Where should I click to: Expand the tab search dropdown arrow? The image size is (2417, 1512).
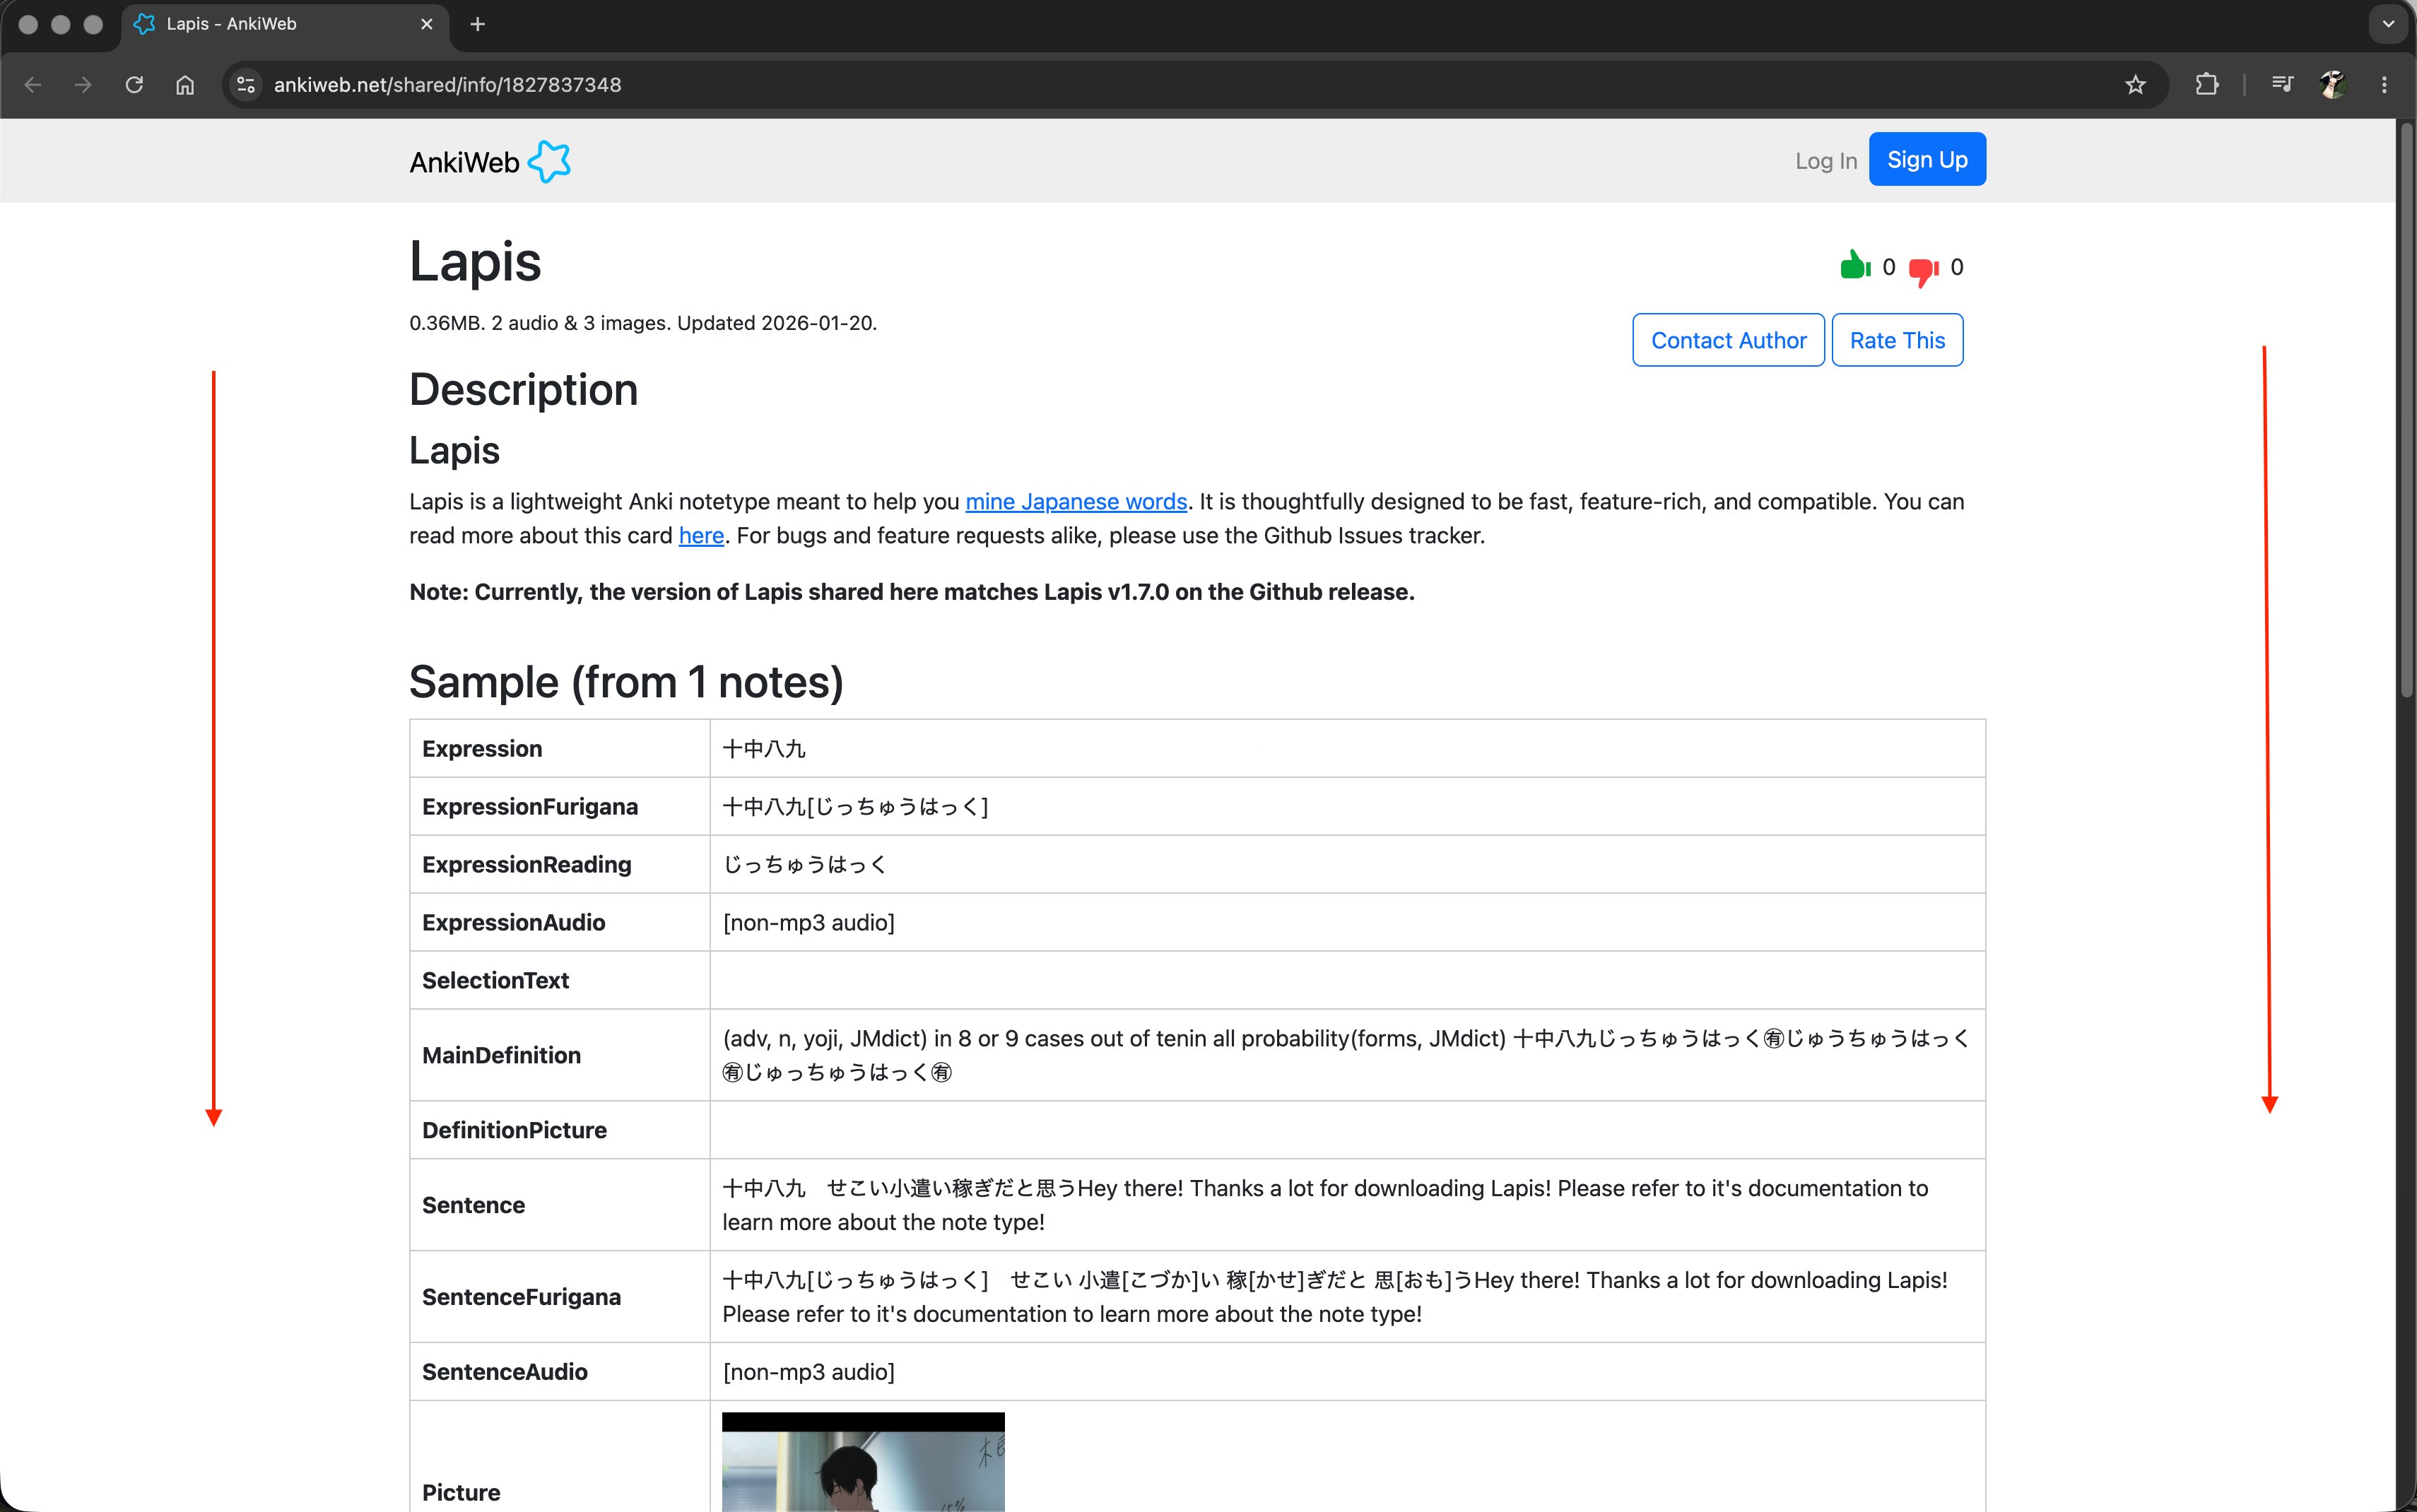tap(2388, 24)
